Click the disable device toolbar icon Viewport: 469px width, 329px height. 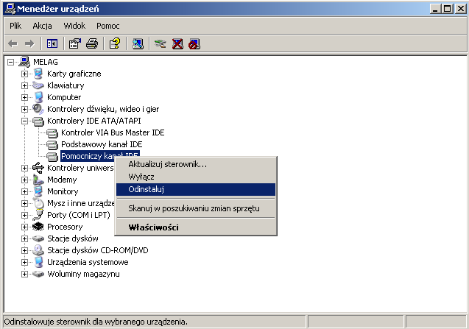(194, 44)
